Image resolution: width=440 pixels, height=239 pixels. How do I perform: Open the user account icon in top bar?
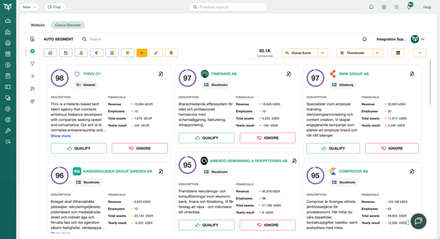(384, 7)
